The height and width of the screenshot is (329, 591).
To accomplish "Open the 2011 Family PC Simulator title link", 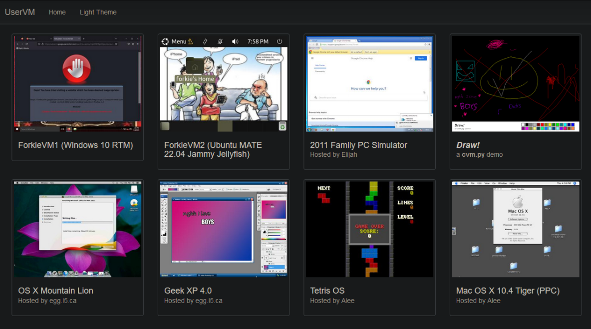I will click(x=358, y=145).
